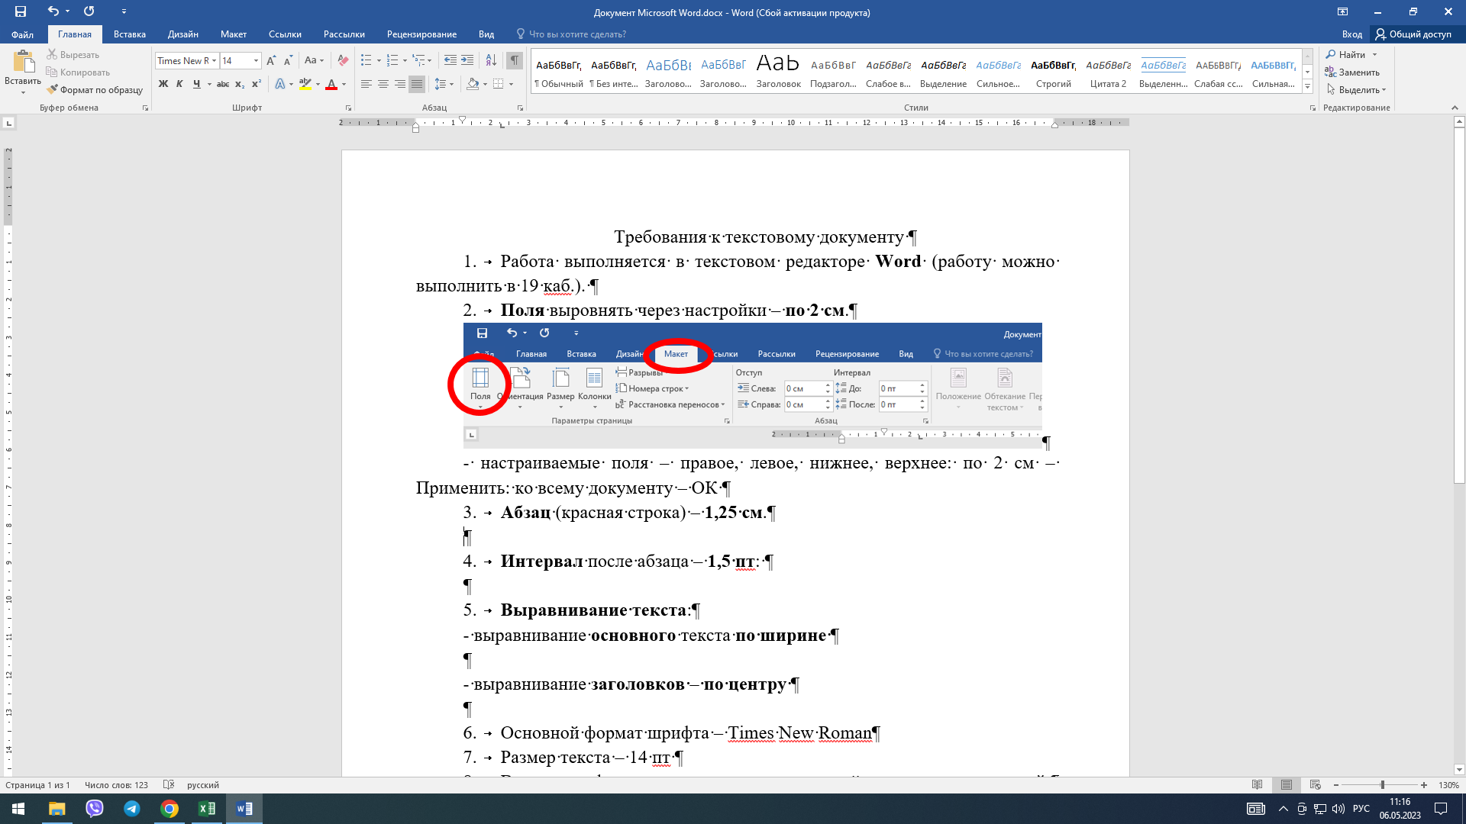Apply numbered list
1466x824 pixels.
pos(392,60)
